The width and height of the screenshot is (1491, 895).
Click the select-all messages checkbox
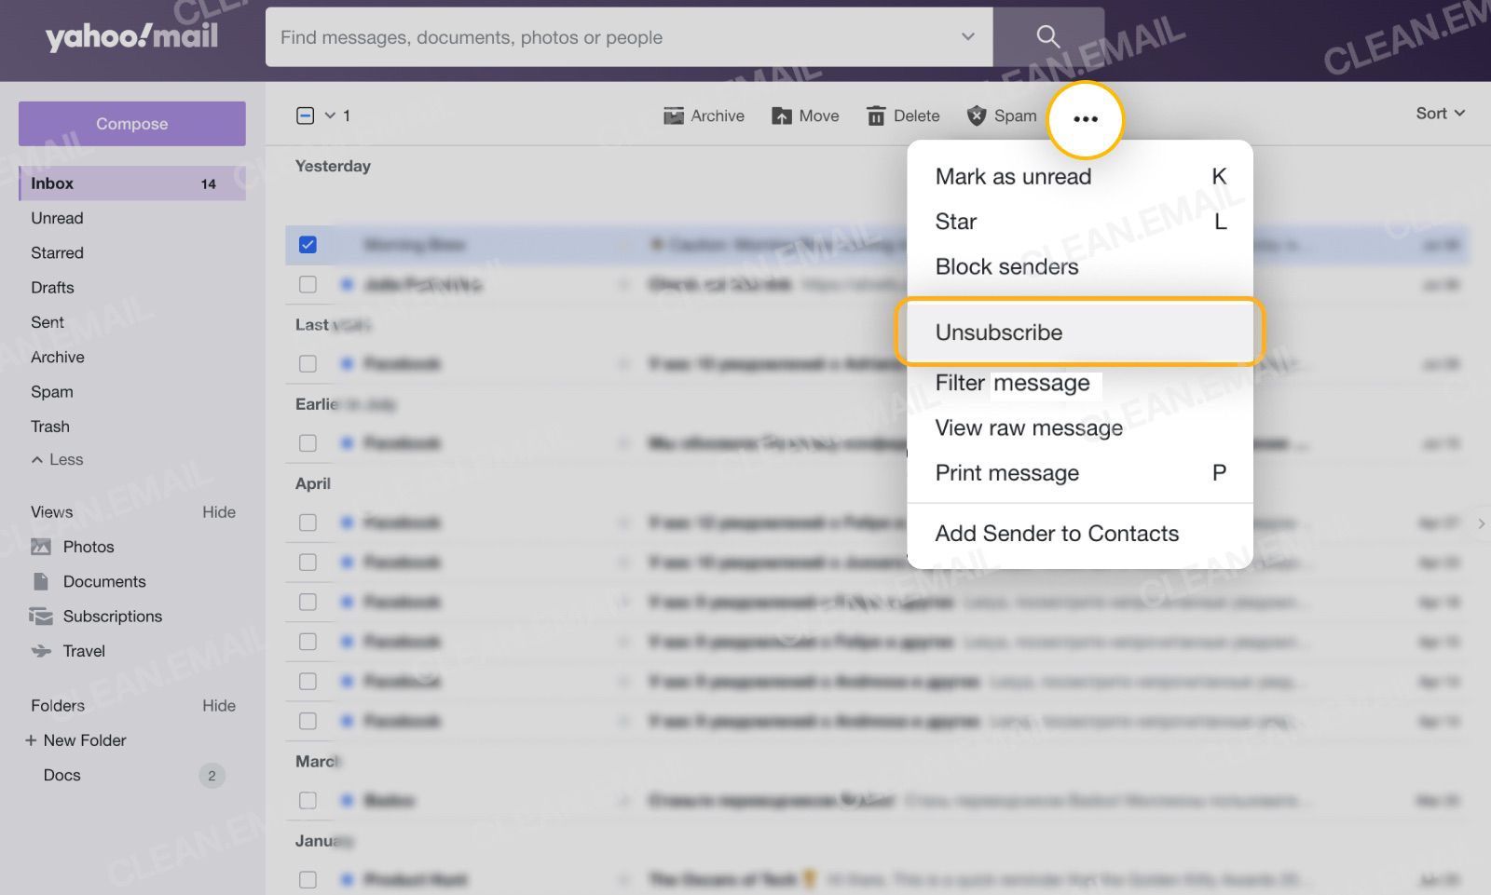304,115
